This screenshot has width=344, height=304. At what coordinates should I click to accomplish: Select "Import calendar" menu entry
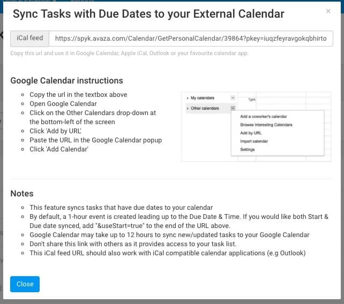click(254, 141)
